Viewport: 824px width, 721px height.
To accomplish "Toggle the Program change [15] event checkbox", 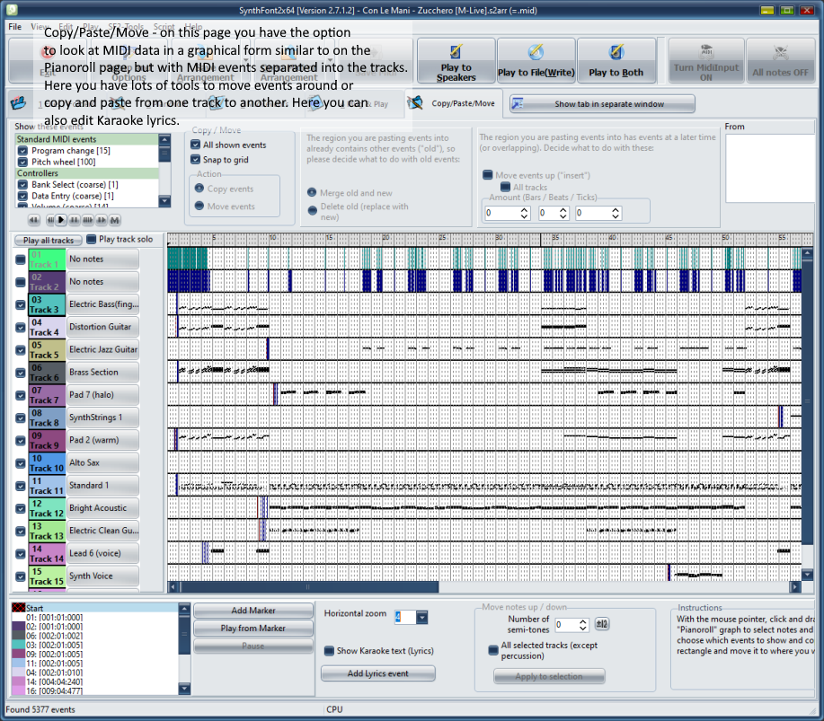I will point(22,151).
